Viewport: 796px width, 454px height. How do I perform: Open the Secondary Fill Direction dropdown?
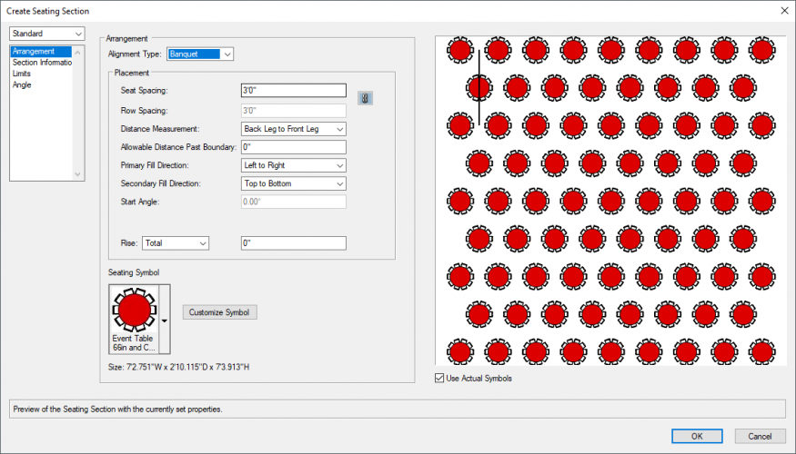point(293,183)
